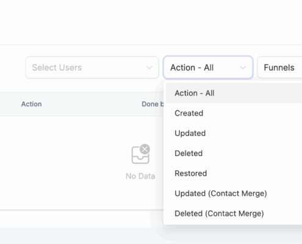The height and width of the screenshot is (244, 302).
Task: Click the No Data empty inbox icon
Action: coord(140,154)
